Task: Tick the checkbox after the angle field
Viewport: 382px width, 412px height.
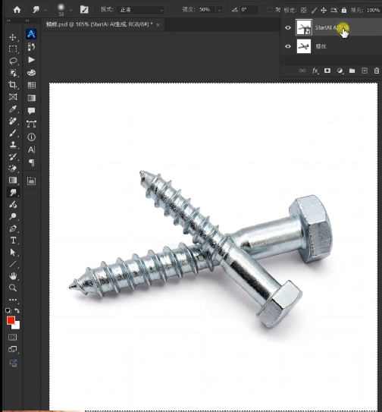Action: (269, 10)
